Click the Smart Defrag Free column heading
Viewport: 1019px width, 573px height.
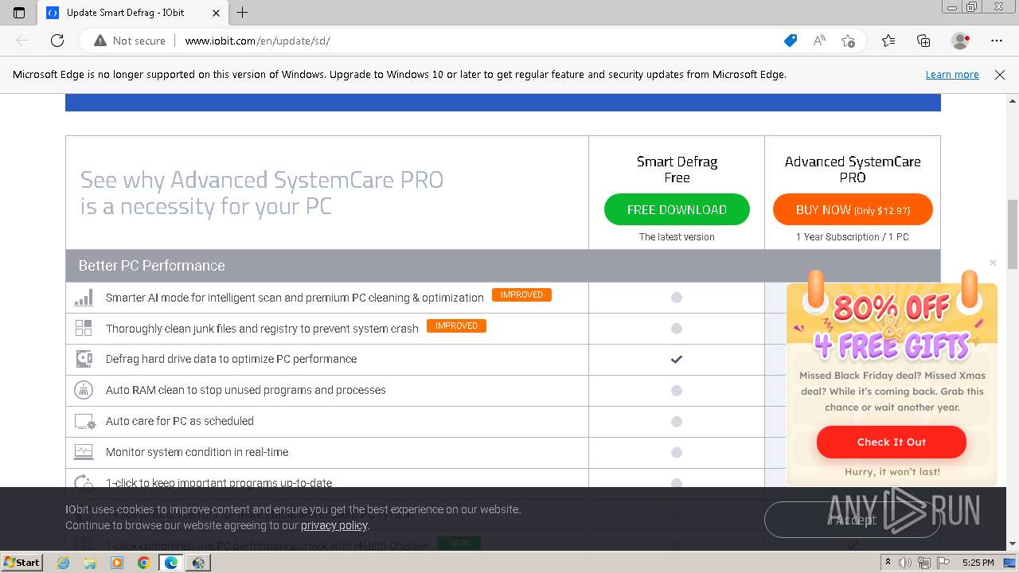[x=677, y=170]
